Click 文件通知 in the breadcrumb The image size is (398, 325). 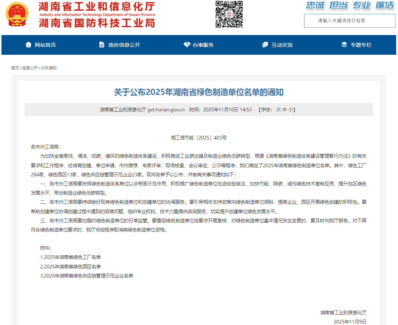(49, 68)
